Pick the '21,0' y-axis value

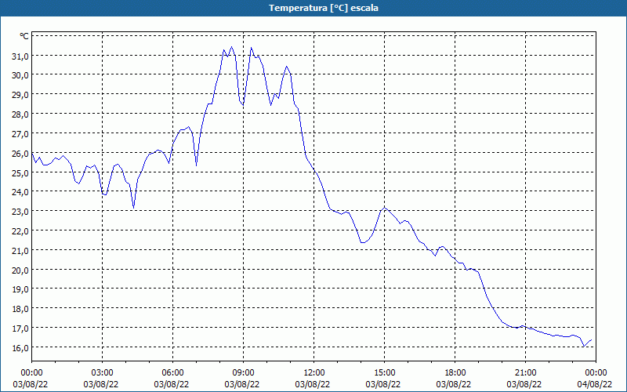(20, 251)
